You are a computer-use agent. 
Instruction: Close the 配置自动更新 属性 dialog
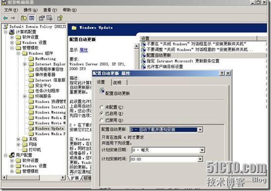coord(228,73)
